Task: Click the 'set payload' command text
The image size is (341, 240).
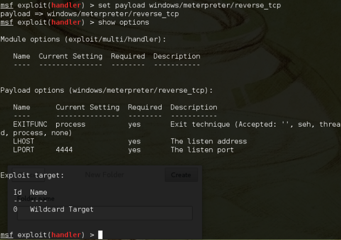Action: (x=122, y=5)
